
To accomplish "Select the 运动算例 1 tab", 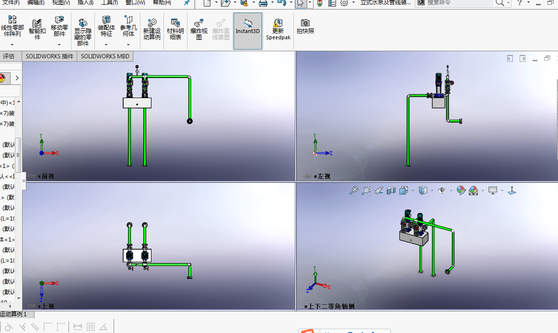I will (x=14, y=314).
